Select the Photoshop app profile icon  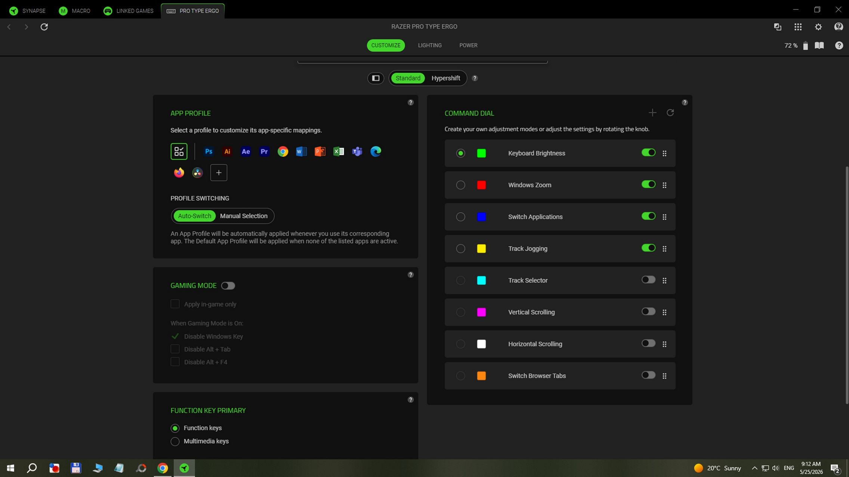209,152
